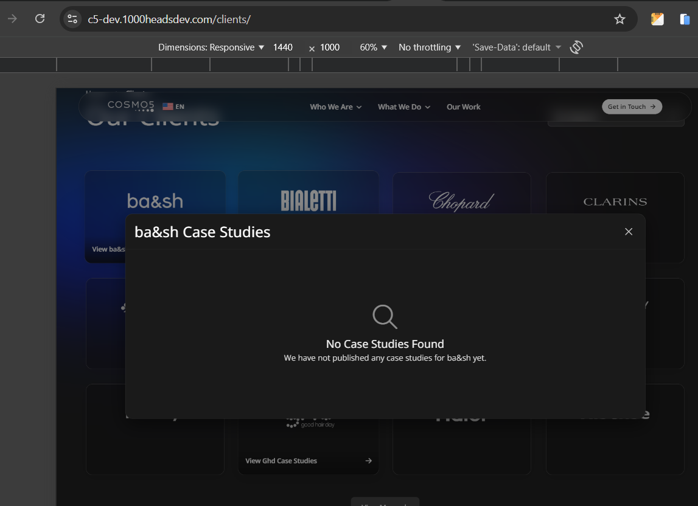This screenshot has width=698, height=506.
Task: Select the address bar URL
Action: pos(169,19)
